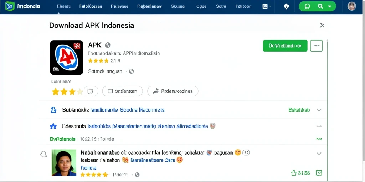Click the globe icon beside 'Roeerr'
365x182 pixels.
click(x=137, y=175)
